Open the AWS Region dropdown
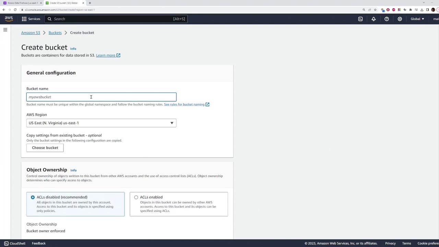The height and width of the screenshot is (247, 439). [x=102, y=123]
